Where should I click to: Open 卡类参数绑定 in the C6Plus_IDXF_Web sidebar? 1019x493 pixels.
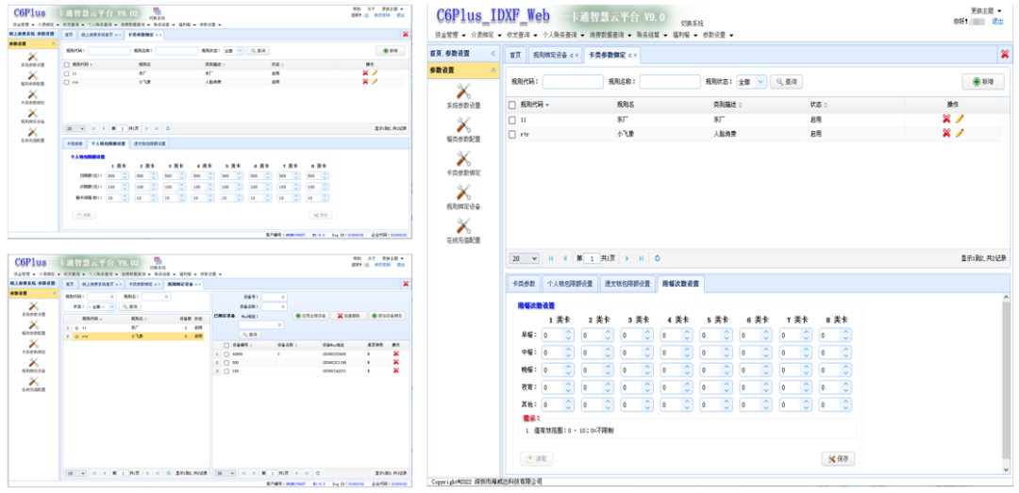click(x=463, y=164)
